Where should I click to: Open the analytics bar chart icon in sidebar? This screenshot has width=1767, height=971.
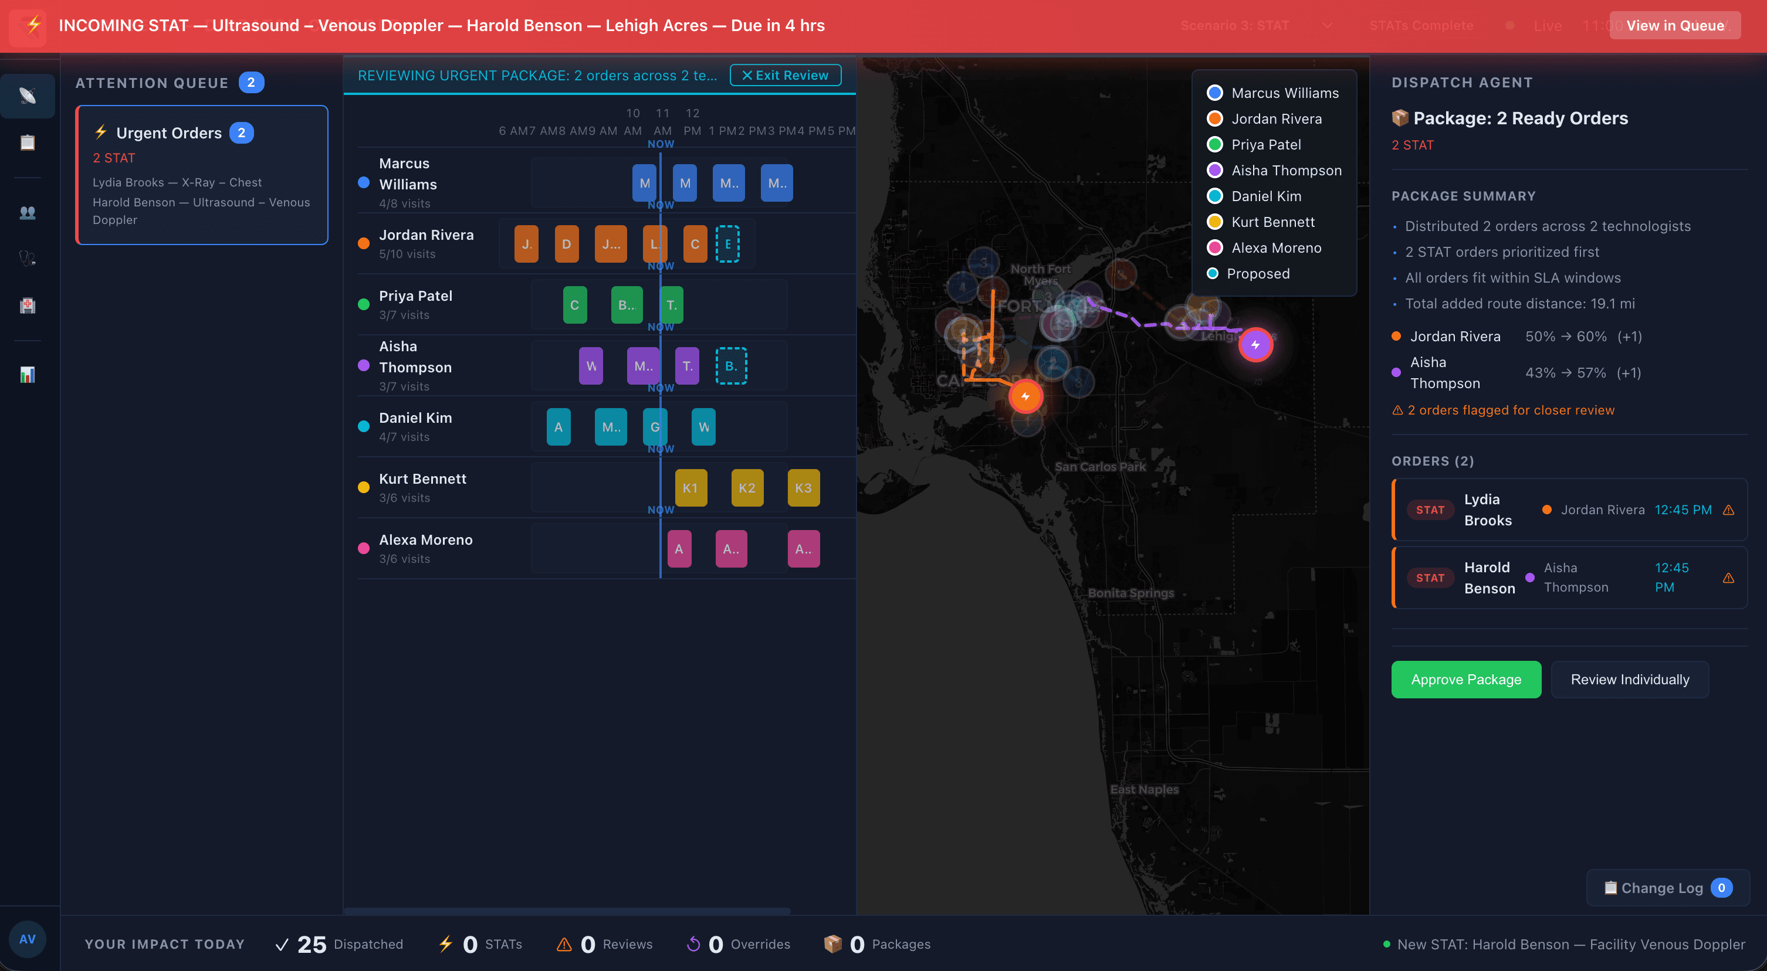coord(28,375)
